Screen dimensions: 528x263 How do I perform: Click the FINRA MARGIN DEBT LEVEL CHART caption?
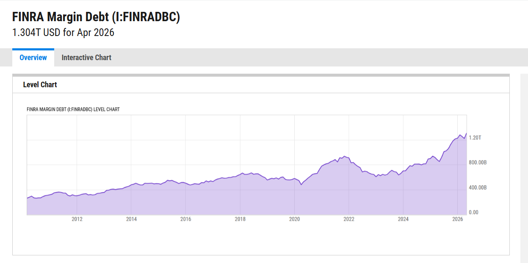click(x=73, y=109)
